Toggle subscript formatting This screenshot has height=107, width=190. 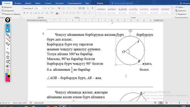[39, 13]
